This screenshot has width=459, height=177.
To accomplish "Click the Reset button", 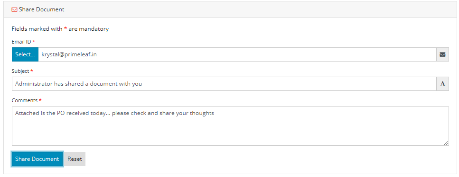I will (x=75, y=159).
